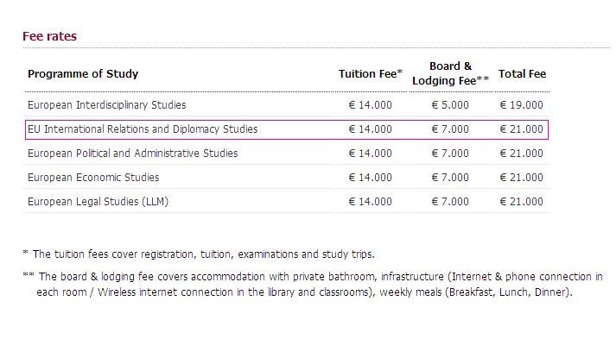This screenshot has width=616, height=345.
Task: Click the 'Tuition Fee*' column header
Action: (x=370, y=74)
